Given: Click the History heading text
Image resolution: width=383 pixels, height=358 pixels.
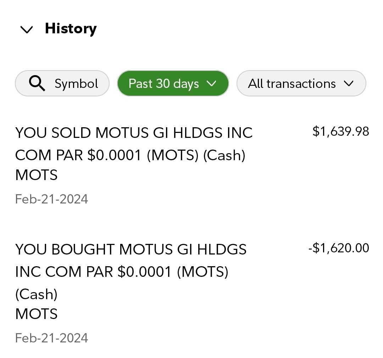Looking at the screenshot, I should 71,29.
